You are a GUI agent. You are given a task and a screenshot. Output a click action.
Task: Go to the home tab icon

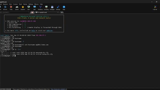point(32,12)
